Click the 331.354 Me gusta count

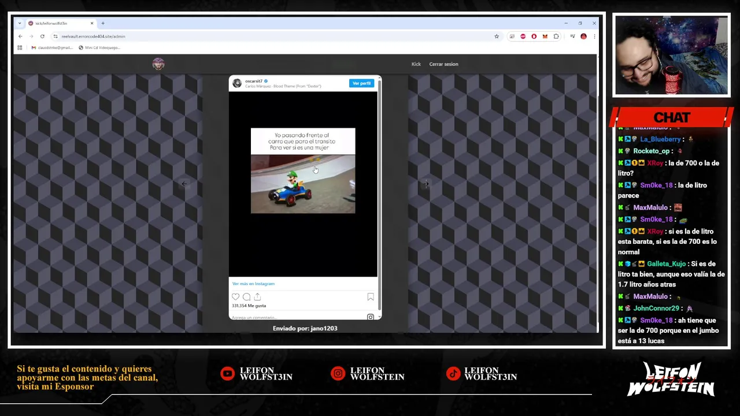249,306
